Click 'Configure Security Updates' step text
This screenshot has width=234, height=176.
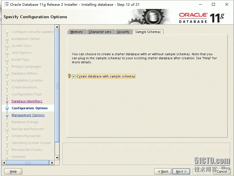[33, 32]
